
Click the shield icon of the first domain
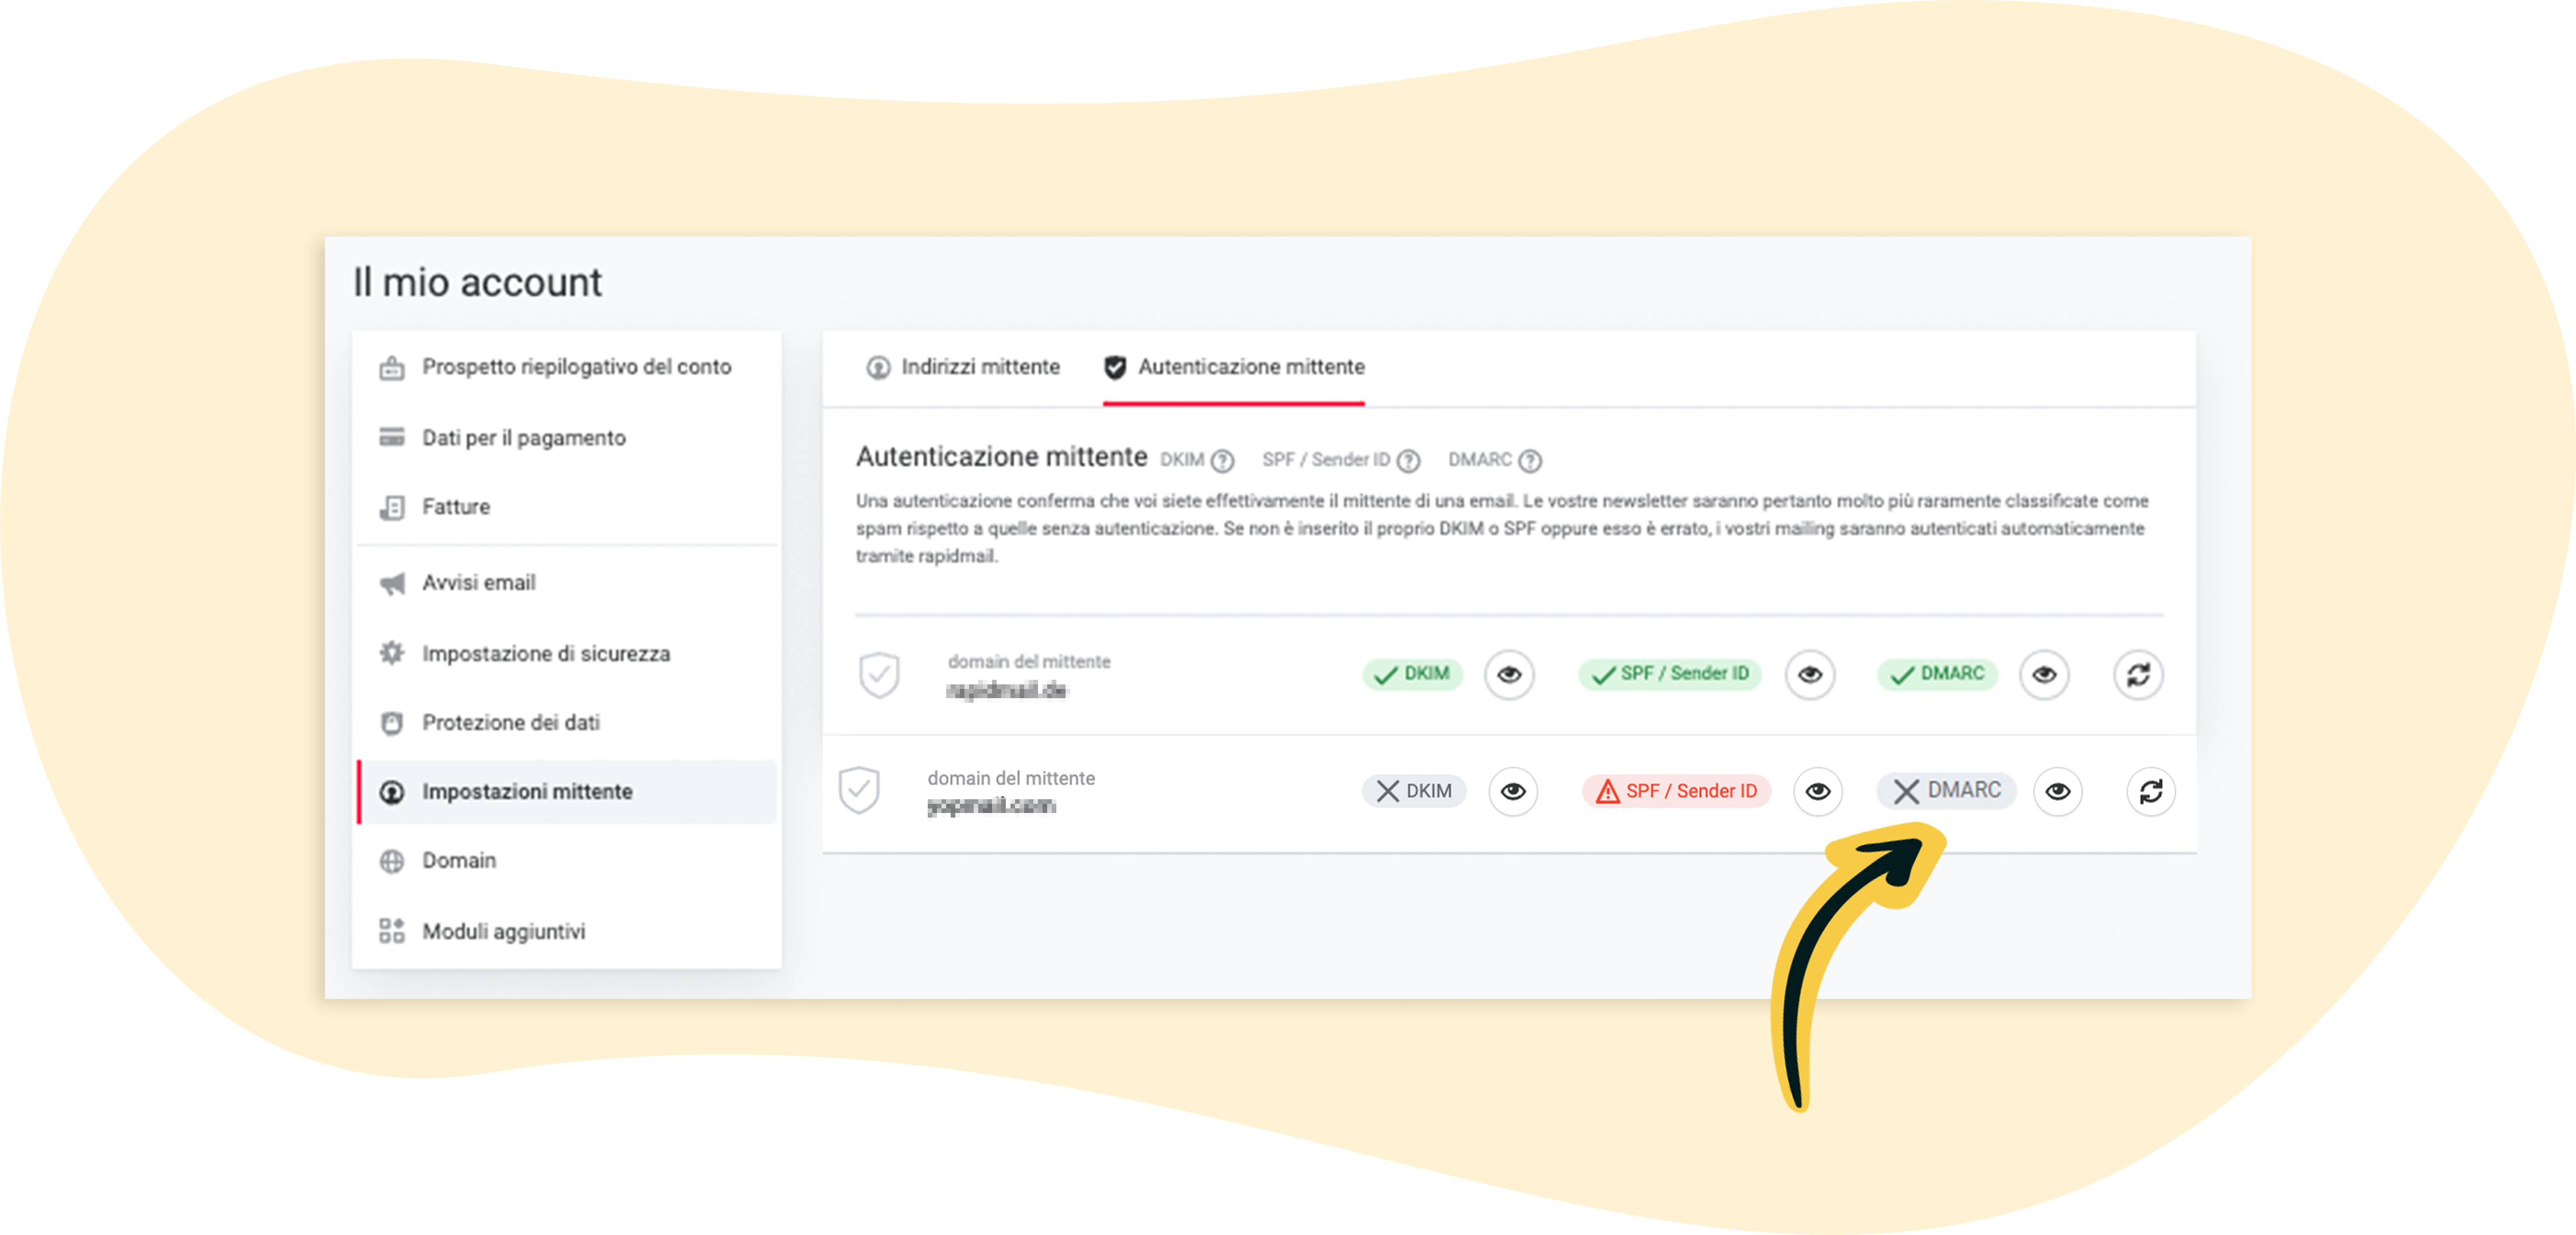click(x=879, y=675)
